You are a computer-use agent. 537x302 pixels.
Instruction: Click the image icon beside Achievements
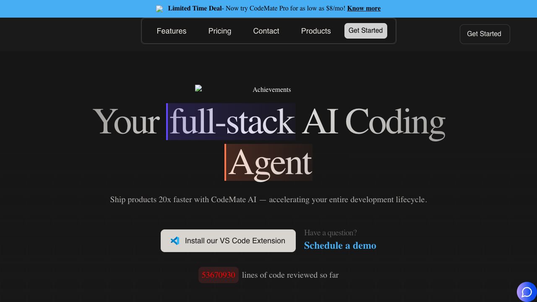tap(199, 89)
